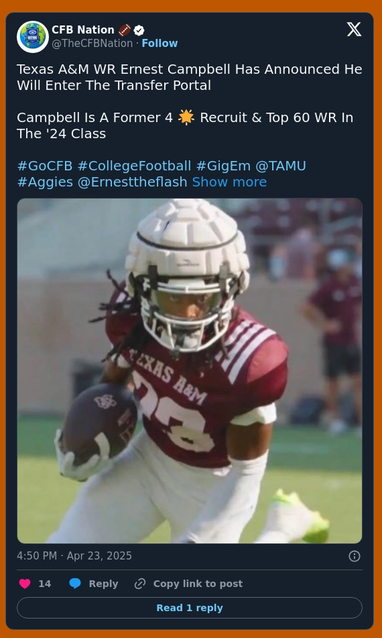Expand the tweet with Show more
Viewport: 382px width, 638px height.
(229, 182)
